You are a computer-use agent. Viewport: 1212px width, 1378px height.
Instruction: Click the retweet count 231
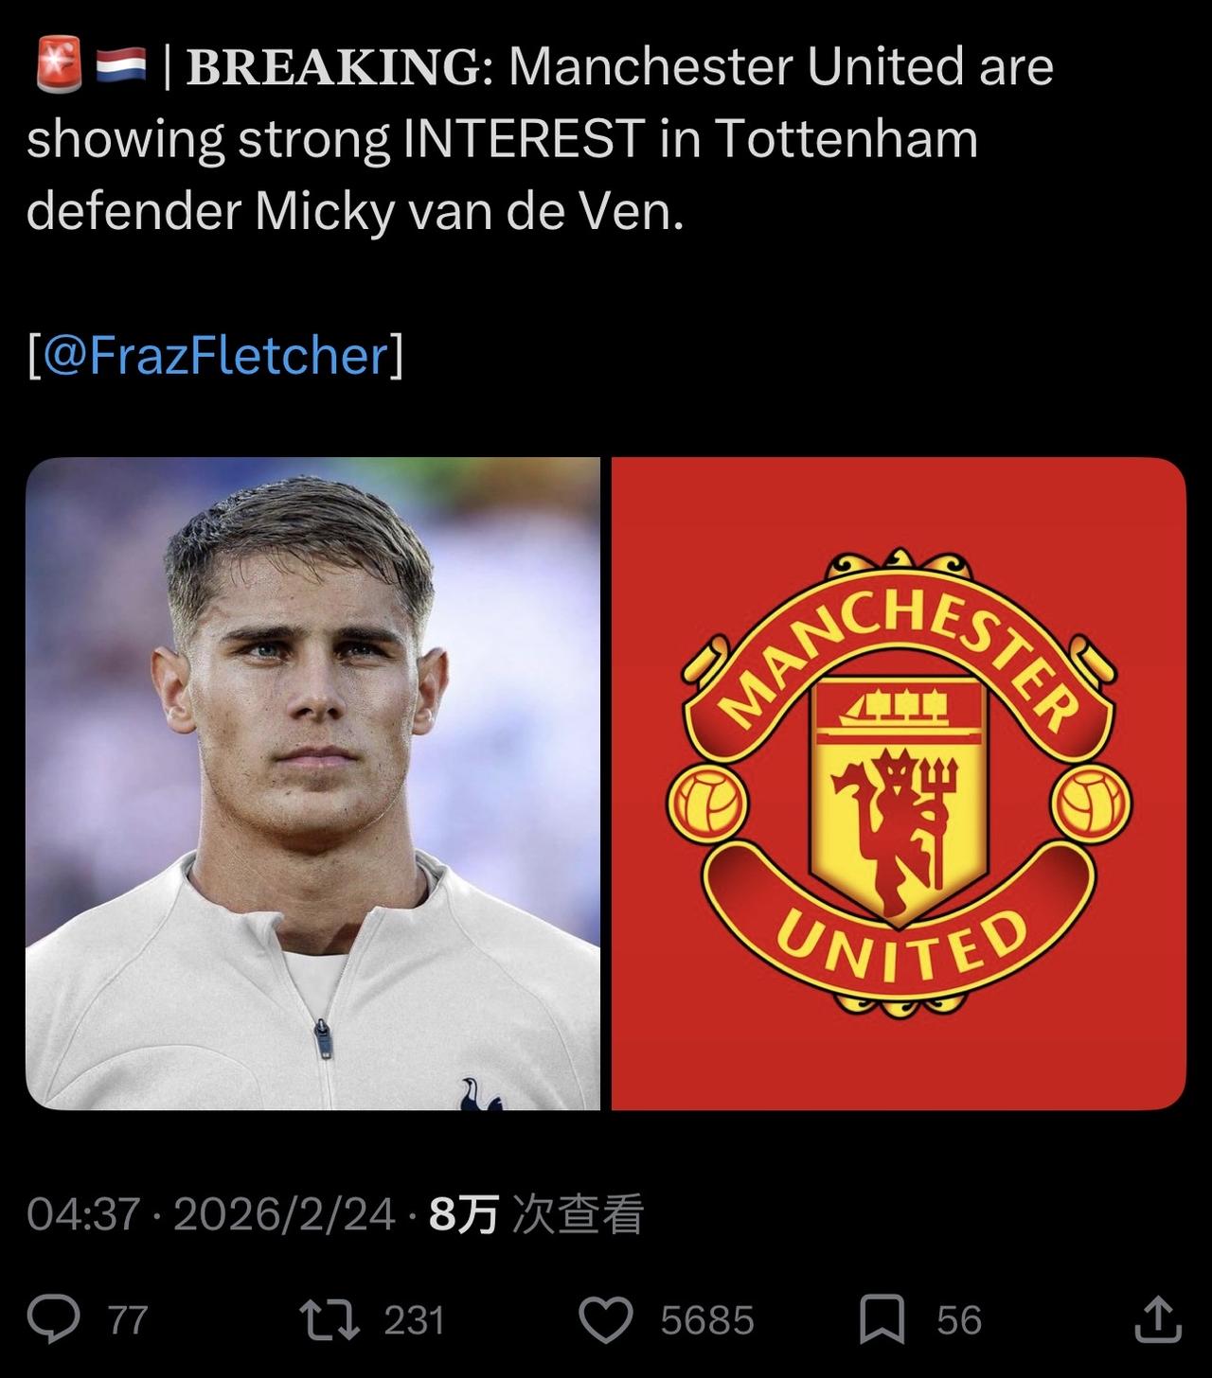tap(414, 1320)
